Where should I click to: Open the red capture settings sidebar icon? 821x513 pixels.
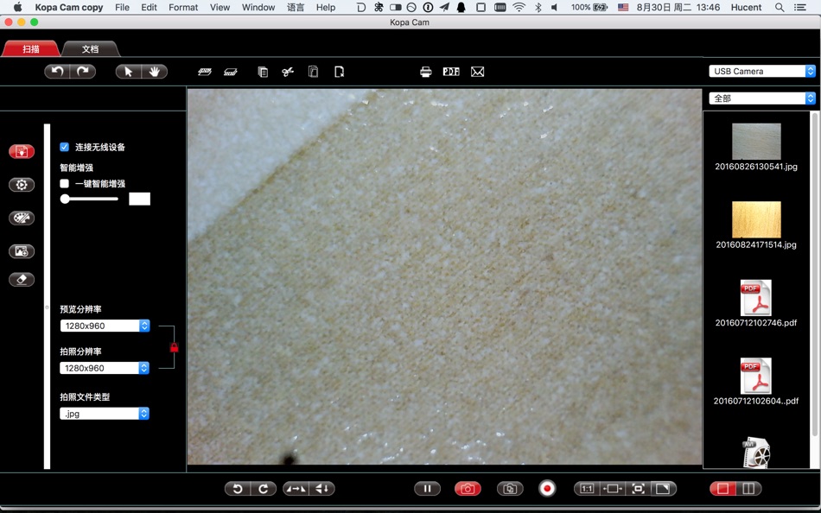point(22,151)
